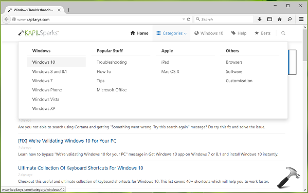Image resolution: width=308 pixels, height=193 pixels.
Task: Open Browsers category
Action: coord(234,62)
